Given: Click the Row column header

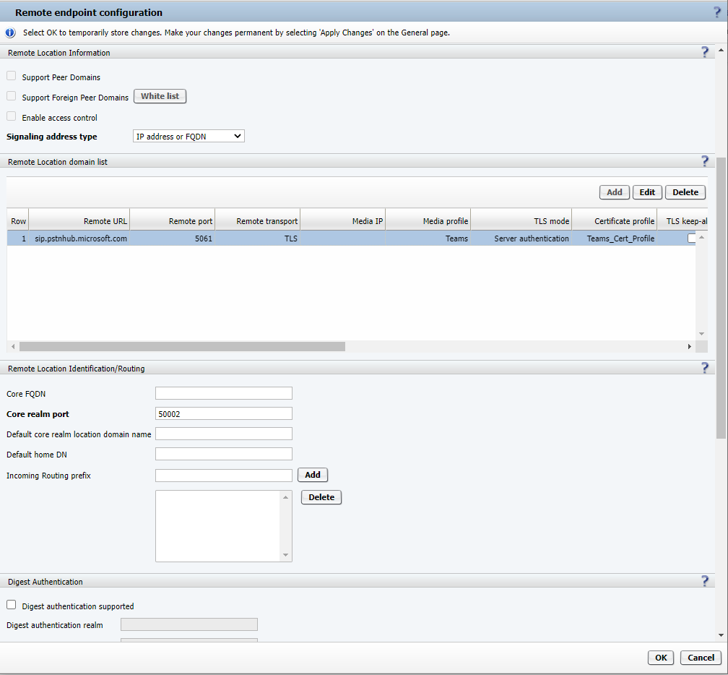Looking at the screenshot, I should pyautogui.click(x=18, y=220).
